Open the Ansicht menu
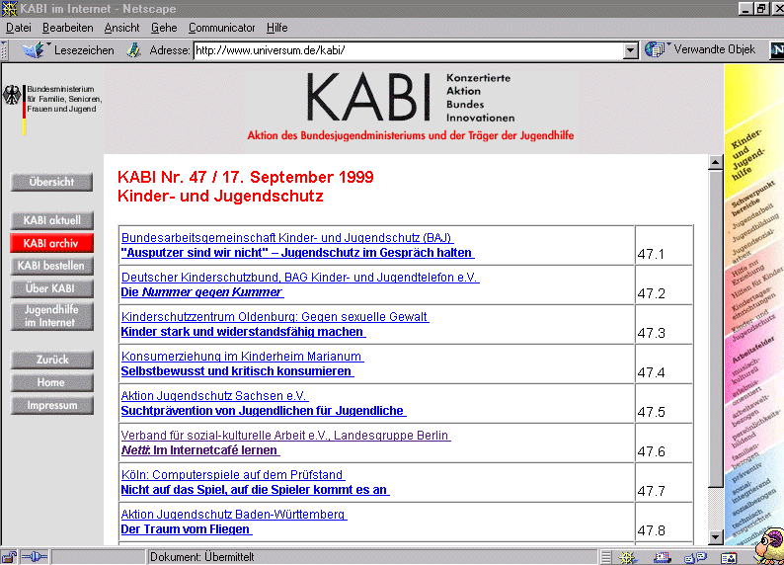 click(121, 28)
